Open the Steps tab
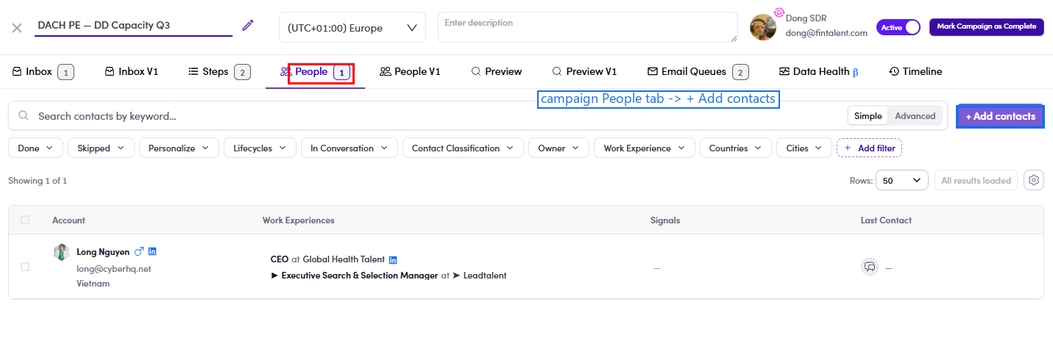Image resolution: width=1053 pixels, height=338 pixels. point(219,72)
